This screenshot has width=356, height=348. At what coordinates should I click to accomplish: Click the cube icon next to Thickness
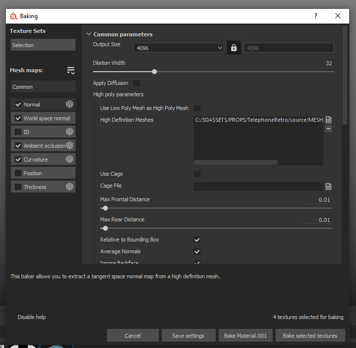pyautogui.click(x=70, y=187)
